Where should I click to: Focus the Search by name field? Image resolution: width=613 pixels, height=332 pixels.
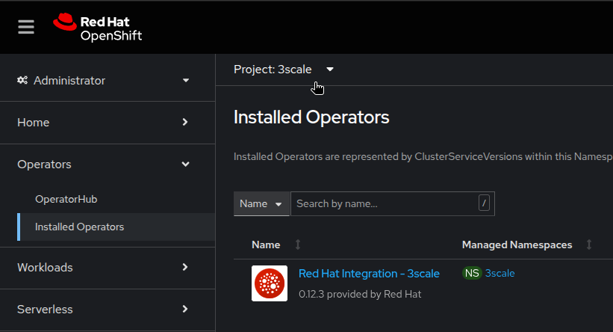(x=393, y=203)
